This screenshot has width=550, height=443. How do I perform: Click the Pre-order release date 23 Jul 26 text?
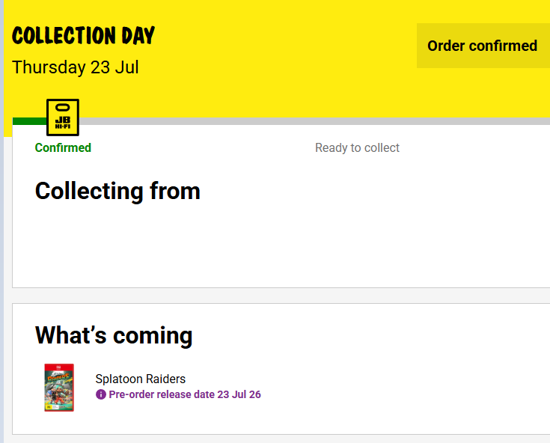[185, 394]
